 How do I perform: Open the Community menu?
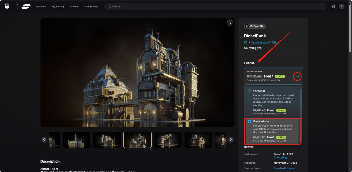91,6
